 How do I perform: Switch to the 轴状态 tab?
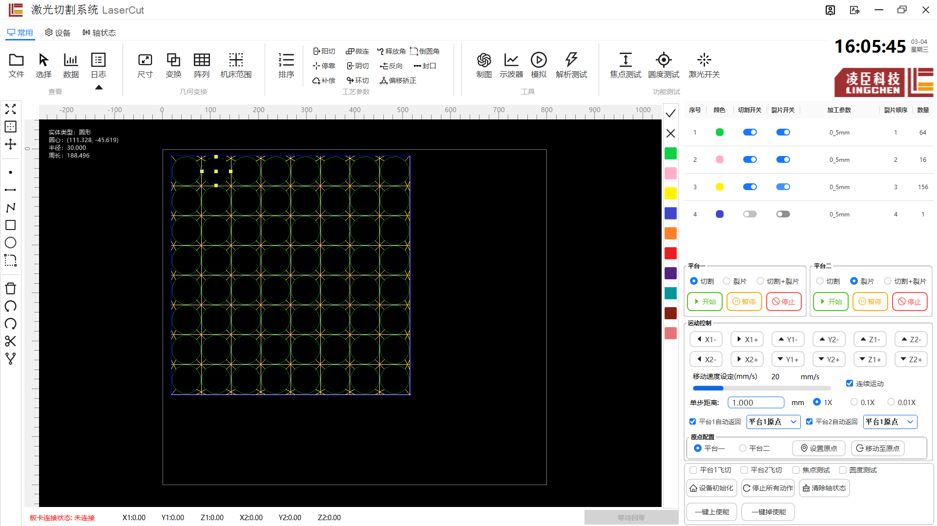click(x=99, y=33)
